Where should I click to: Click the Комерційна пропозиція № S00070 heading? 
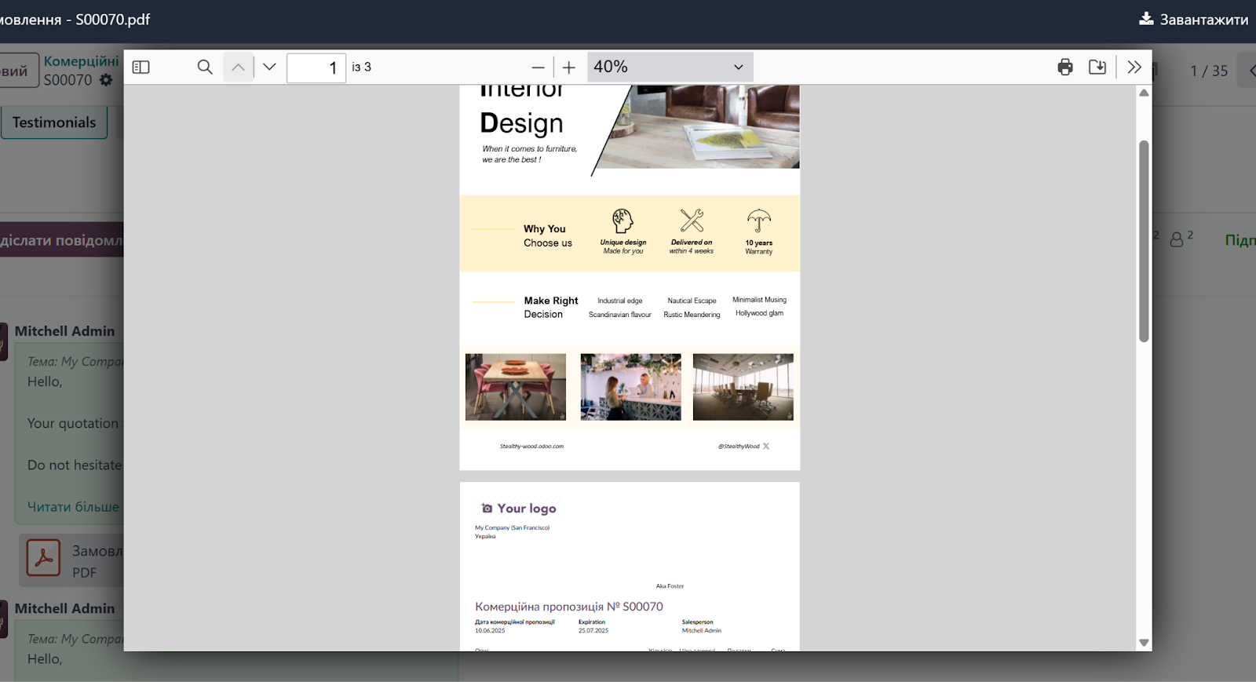coord(569,607)
